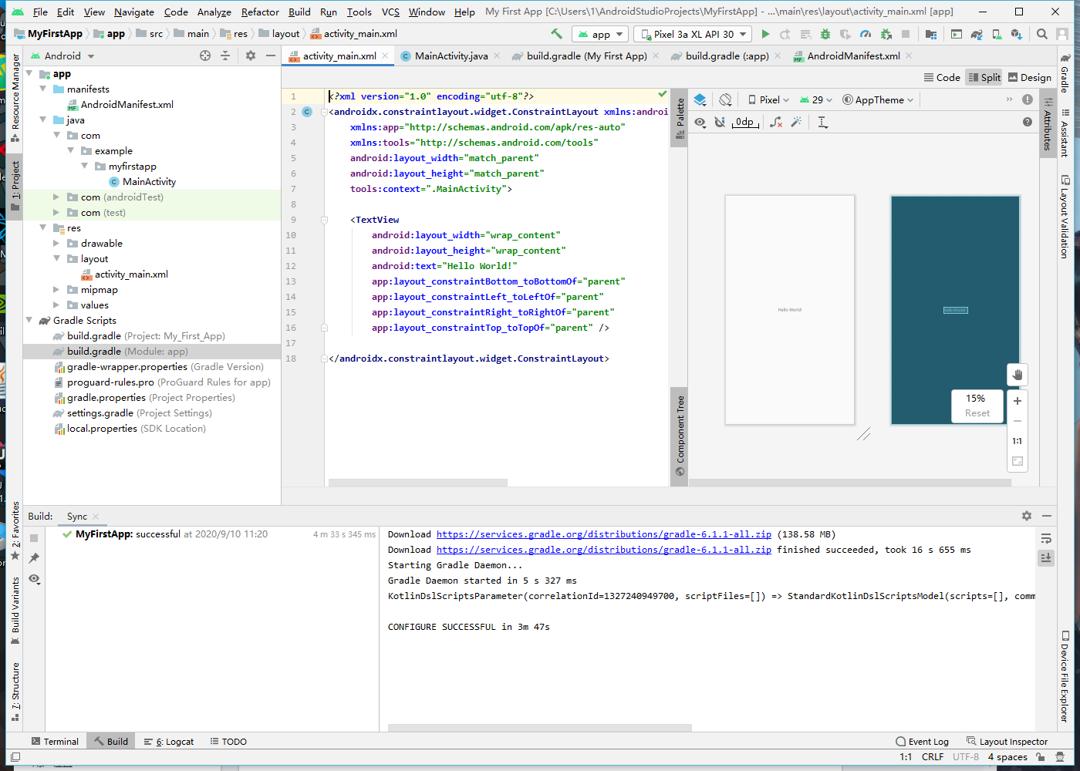Image resolution: width=1080 pixels, height=771 pixels.
Task: Open the Refactor menu
Action: tap(260, 12)
